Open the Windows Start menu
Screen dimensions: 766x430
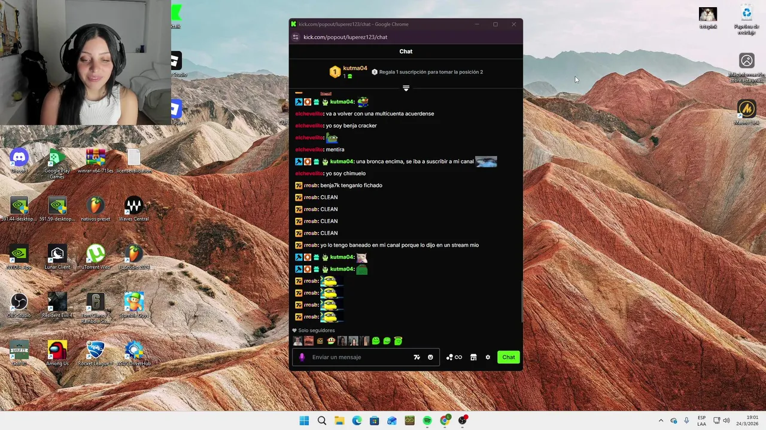pos(304,420)
